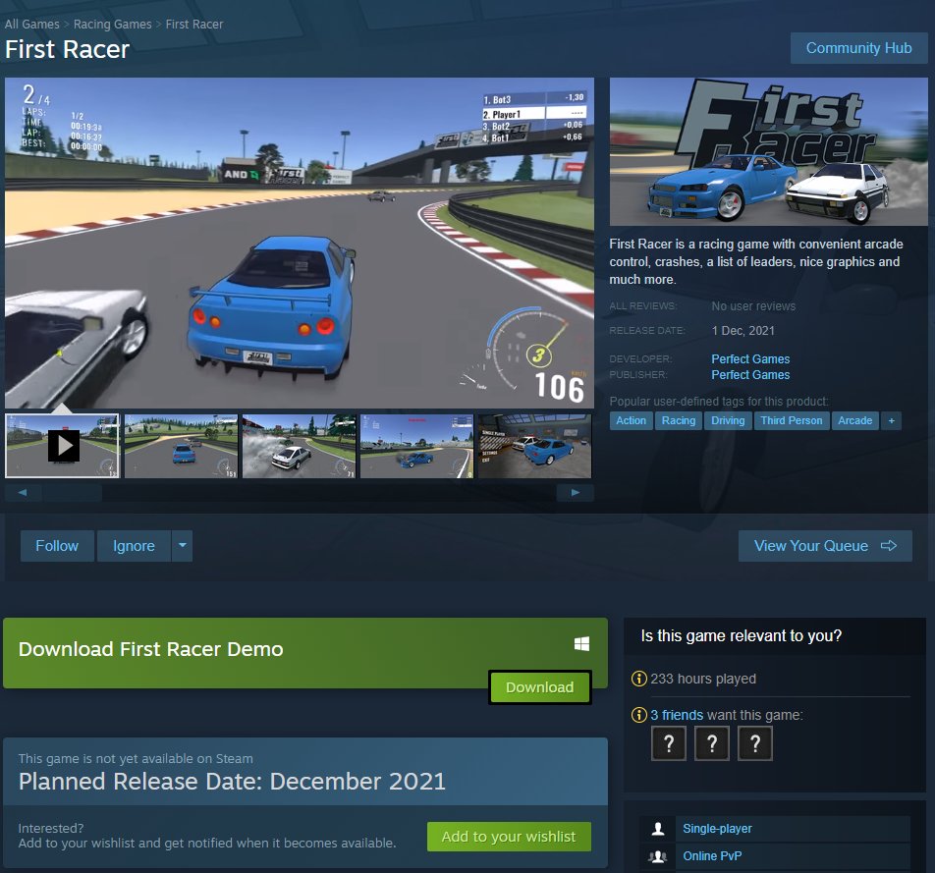Open publisher Perfect Games link
This screenshot has width=935, height=873.
click(x=750, y=375)
